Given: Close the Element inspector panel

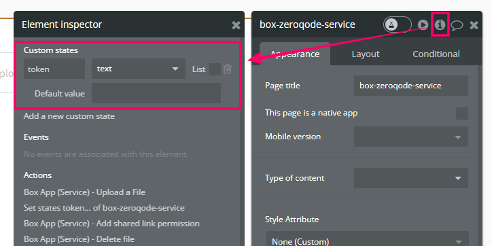Looking at the screenshot, I should [236, 25].
